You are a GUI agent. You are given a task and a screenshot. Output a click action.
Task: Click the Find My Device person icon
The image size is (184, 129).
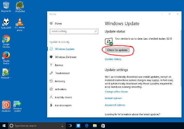point(51,97)
